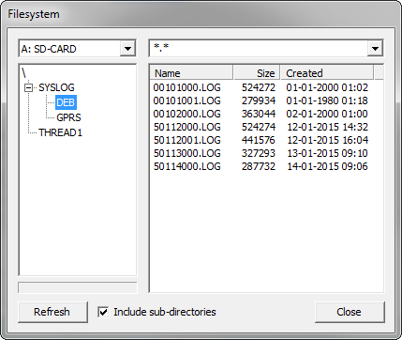Sort by the Created column header
Screen dimensions: 402x340
327,73
